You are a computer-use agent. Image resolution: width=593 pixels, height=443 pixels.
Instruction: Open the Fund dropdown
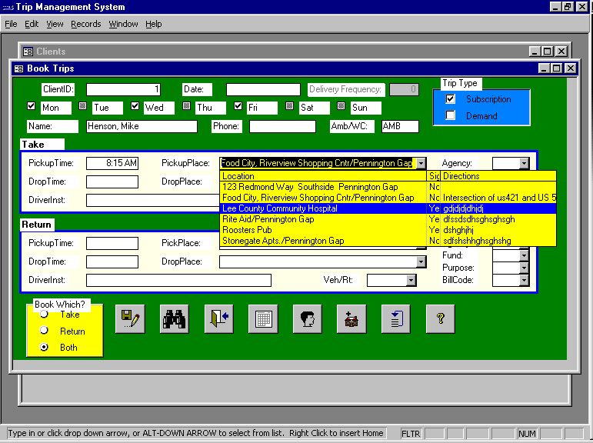click(524, 256)
